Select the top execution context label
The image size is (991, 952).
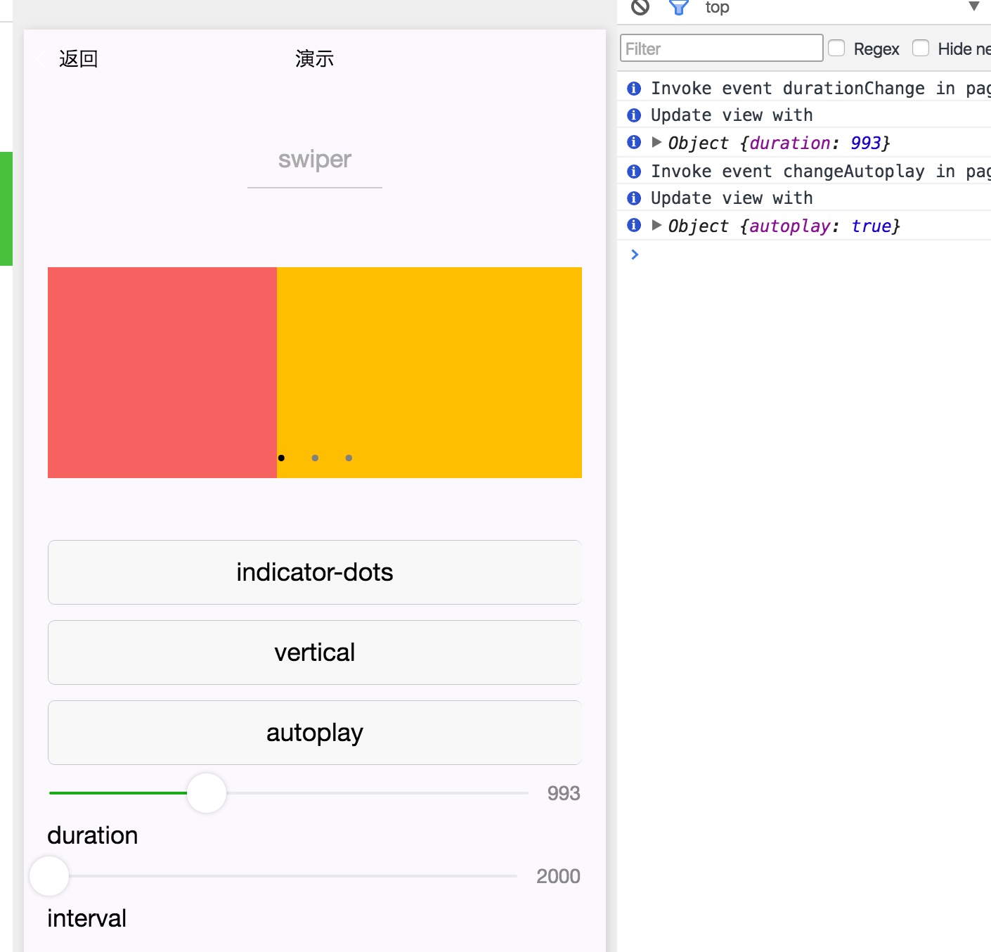717,7
